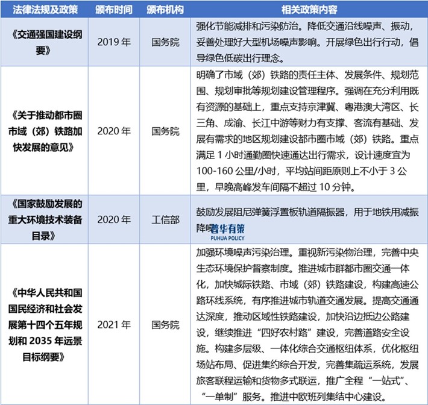This screenshot has height=405, width=428.
Task: Select 国务院 in the 市域（郊）铁路 policy row
Action: tap(165, 130)
